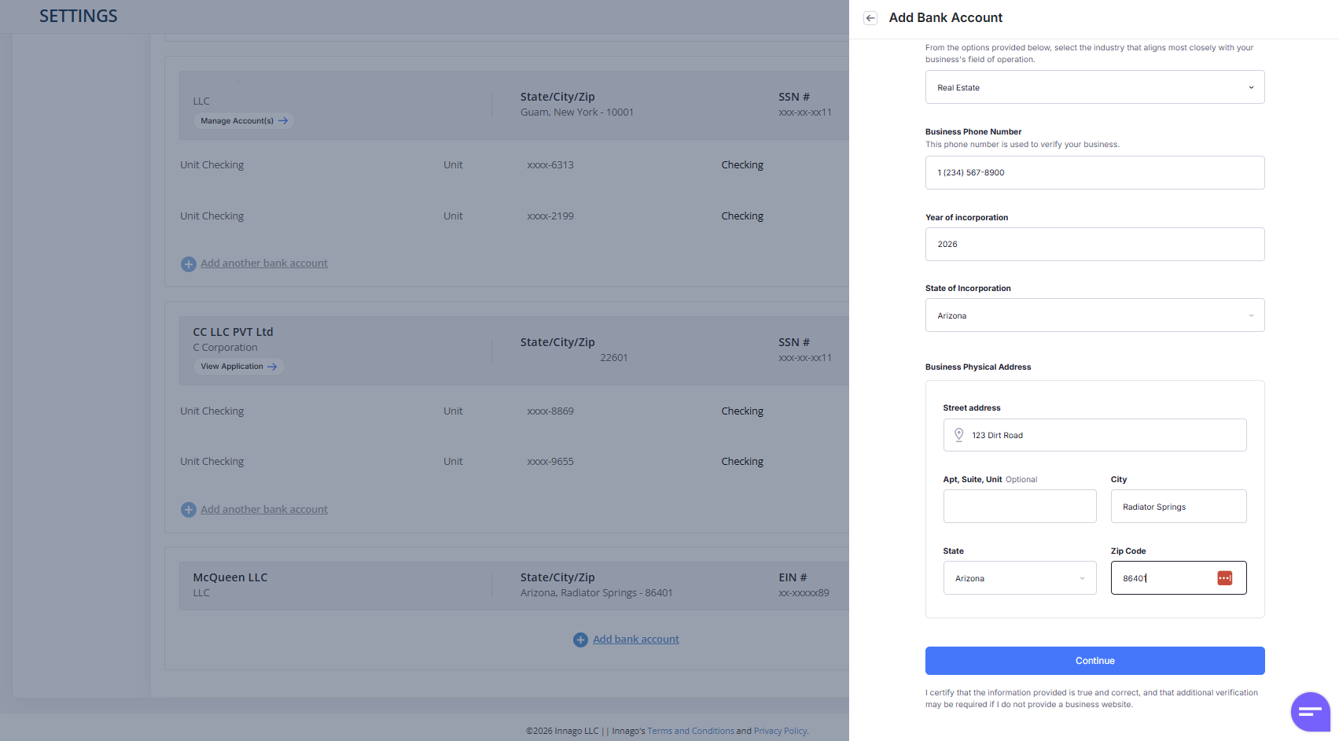Open the Real Estate industry dropdown

[x=1094, y=87]
